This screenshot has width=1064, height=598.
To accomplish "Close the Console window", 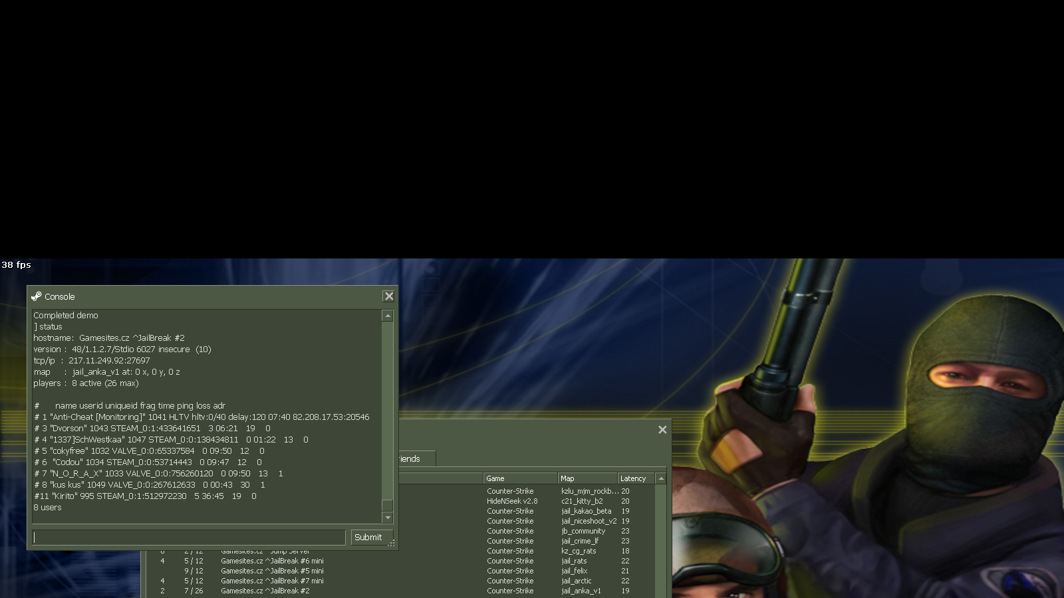I will pyautogui.click(x=389, y=296).
